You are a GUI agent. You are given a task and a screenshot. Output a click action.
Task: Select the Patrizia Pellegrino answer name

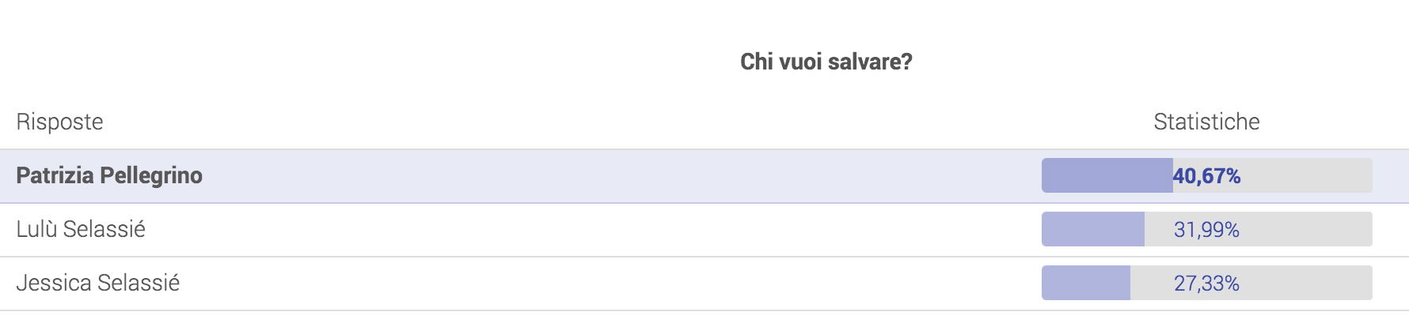pos(109,175)
